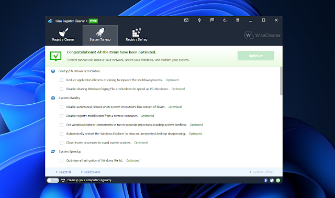Click the green email icon in status bar
Screen dimensions: 335x198
(x=278, y=180)
